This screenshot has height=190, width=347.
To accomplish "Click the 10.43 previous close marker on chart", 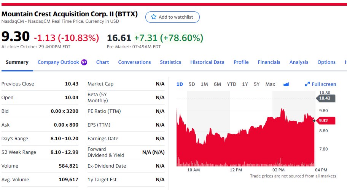I will point(326,98).
